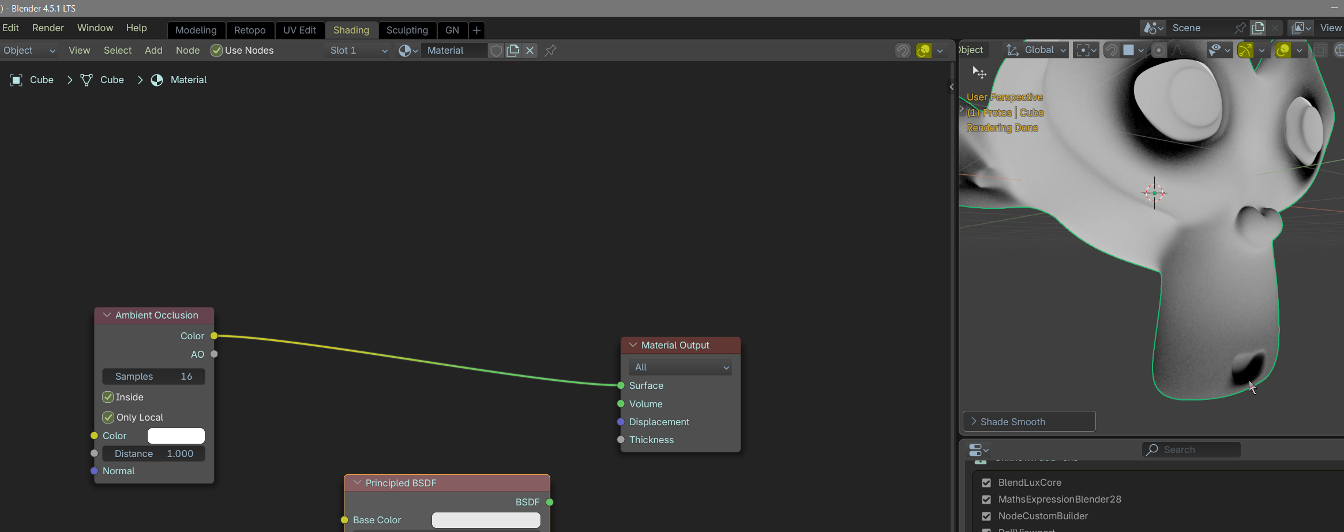Toggle the Use Nodes checkbox

217,51
